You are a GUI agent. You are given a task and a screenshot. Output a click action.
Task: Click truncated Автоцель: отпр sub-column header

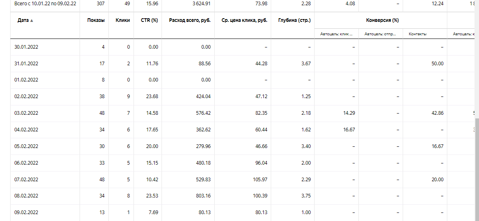381,34
